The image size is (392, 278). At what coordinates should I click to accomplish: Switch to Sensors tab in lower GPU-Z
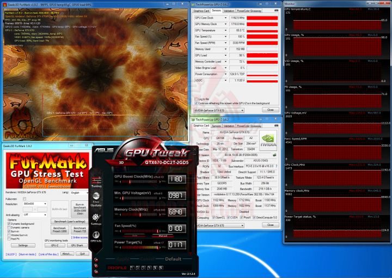216,126
